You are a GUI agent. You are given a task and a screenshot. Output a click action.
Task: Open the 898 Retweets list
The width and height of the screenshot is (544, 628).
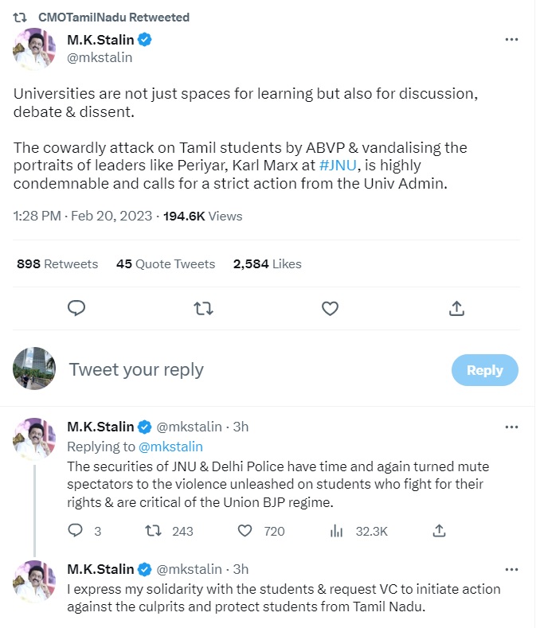(57, 263)
